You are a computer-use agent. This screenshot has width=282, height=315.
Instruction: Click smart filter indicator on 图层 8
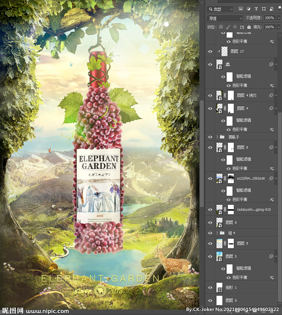coord(271,147)
